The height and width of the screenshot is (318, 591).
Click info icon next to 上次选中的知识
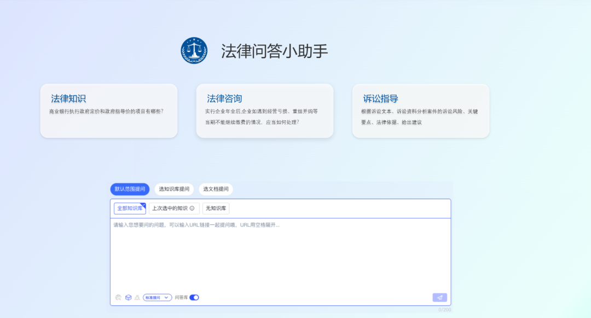point(192,209)
